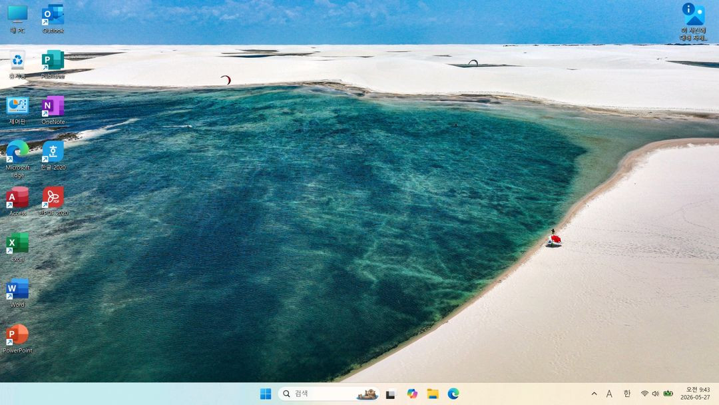Expand the hidden system tray icons

point(595,394)
